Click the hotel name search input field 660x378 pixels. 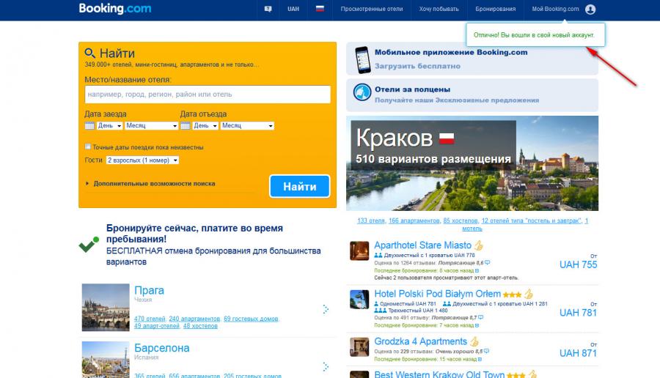[x=208, y=94]
